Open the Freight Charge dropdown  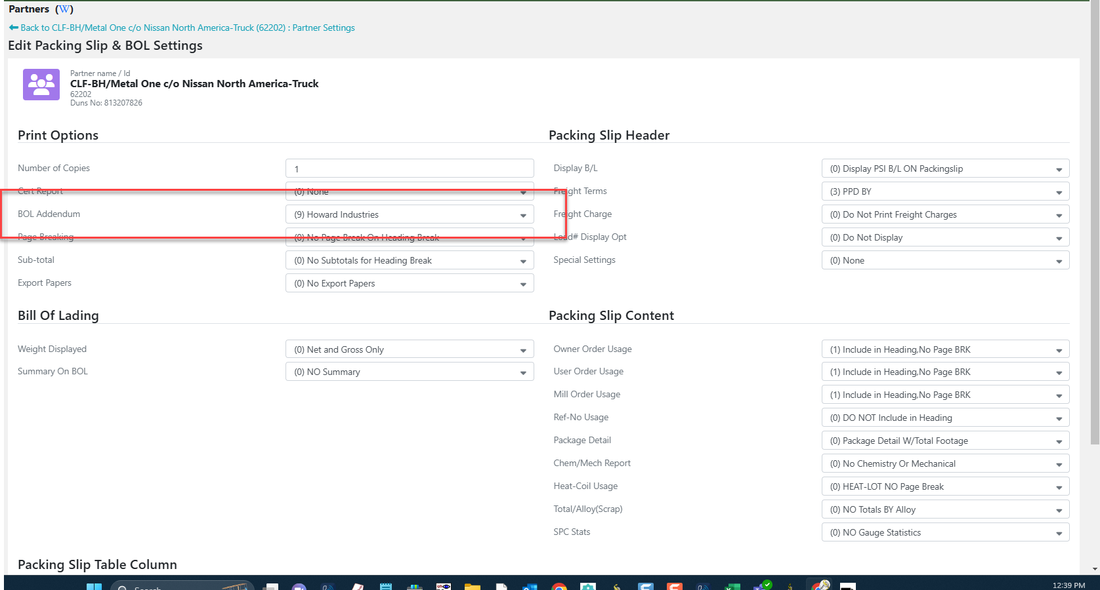pos(945,214)
